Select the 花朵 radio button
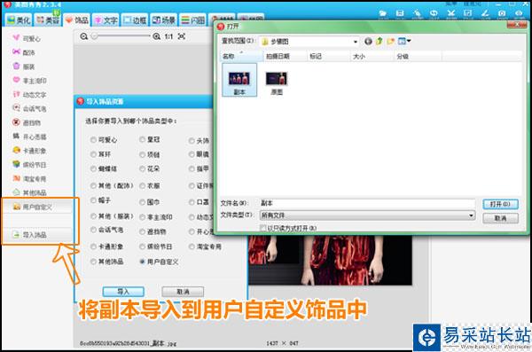The width and height of the screenshot is (532, 352). (x=143, y=168)
